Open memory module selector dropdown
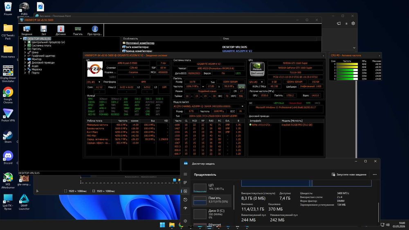 [209, 106]
